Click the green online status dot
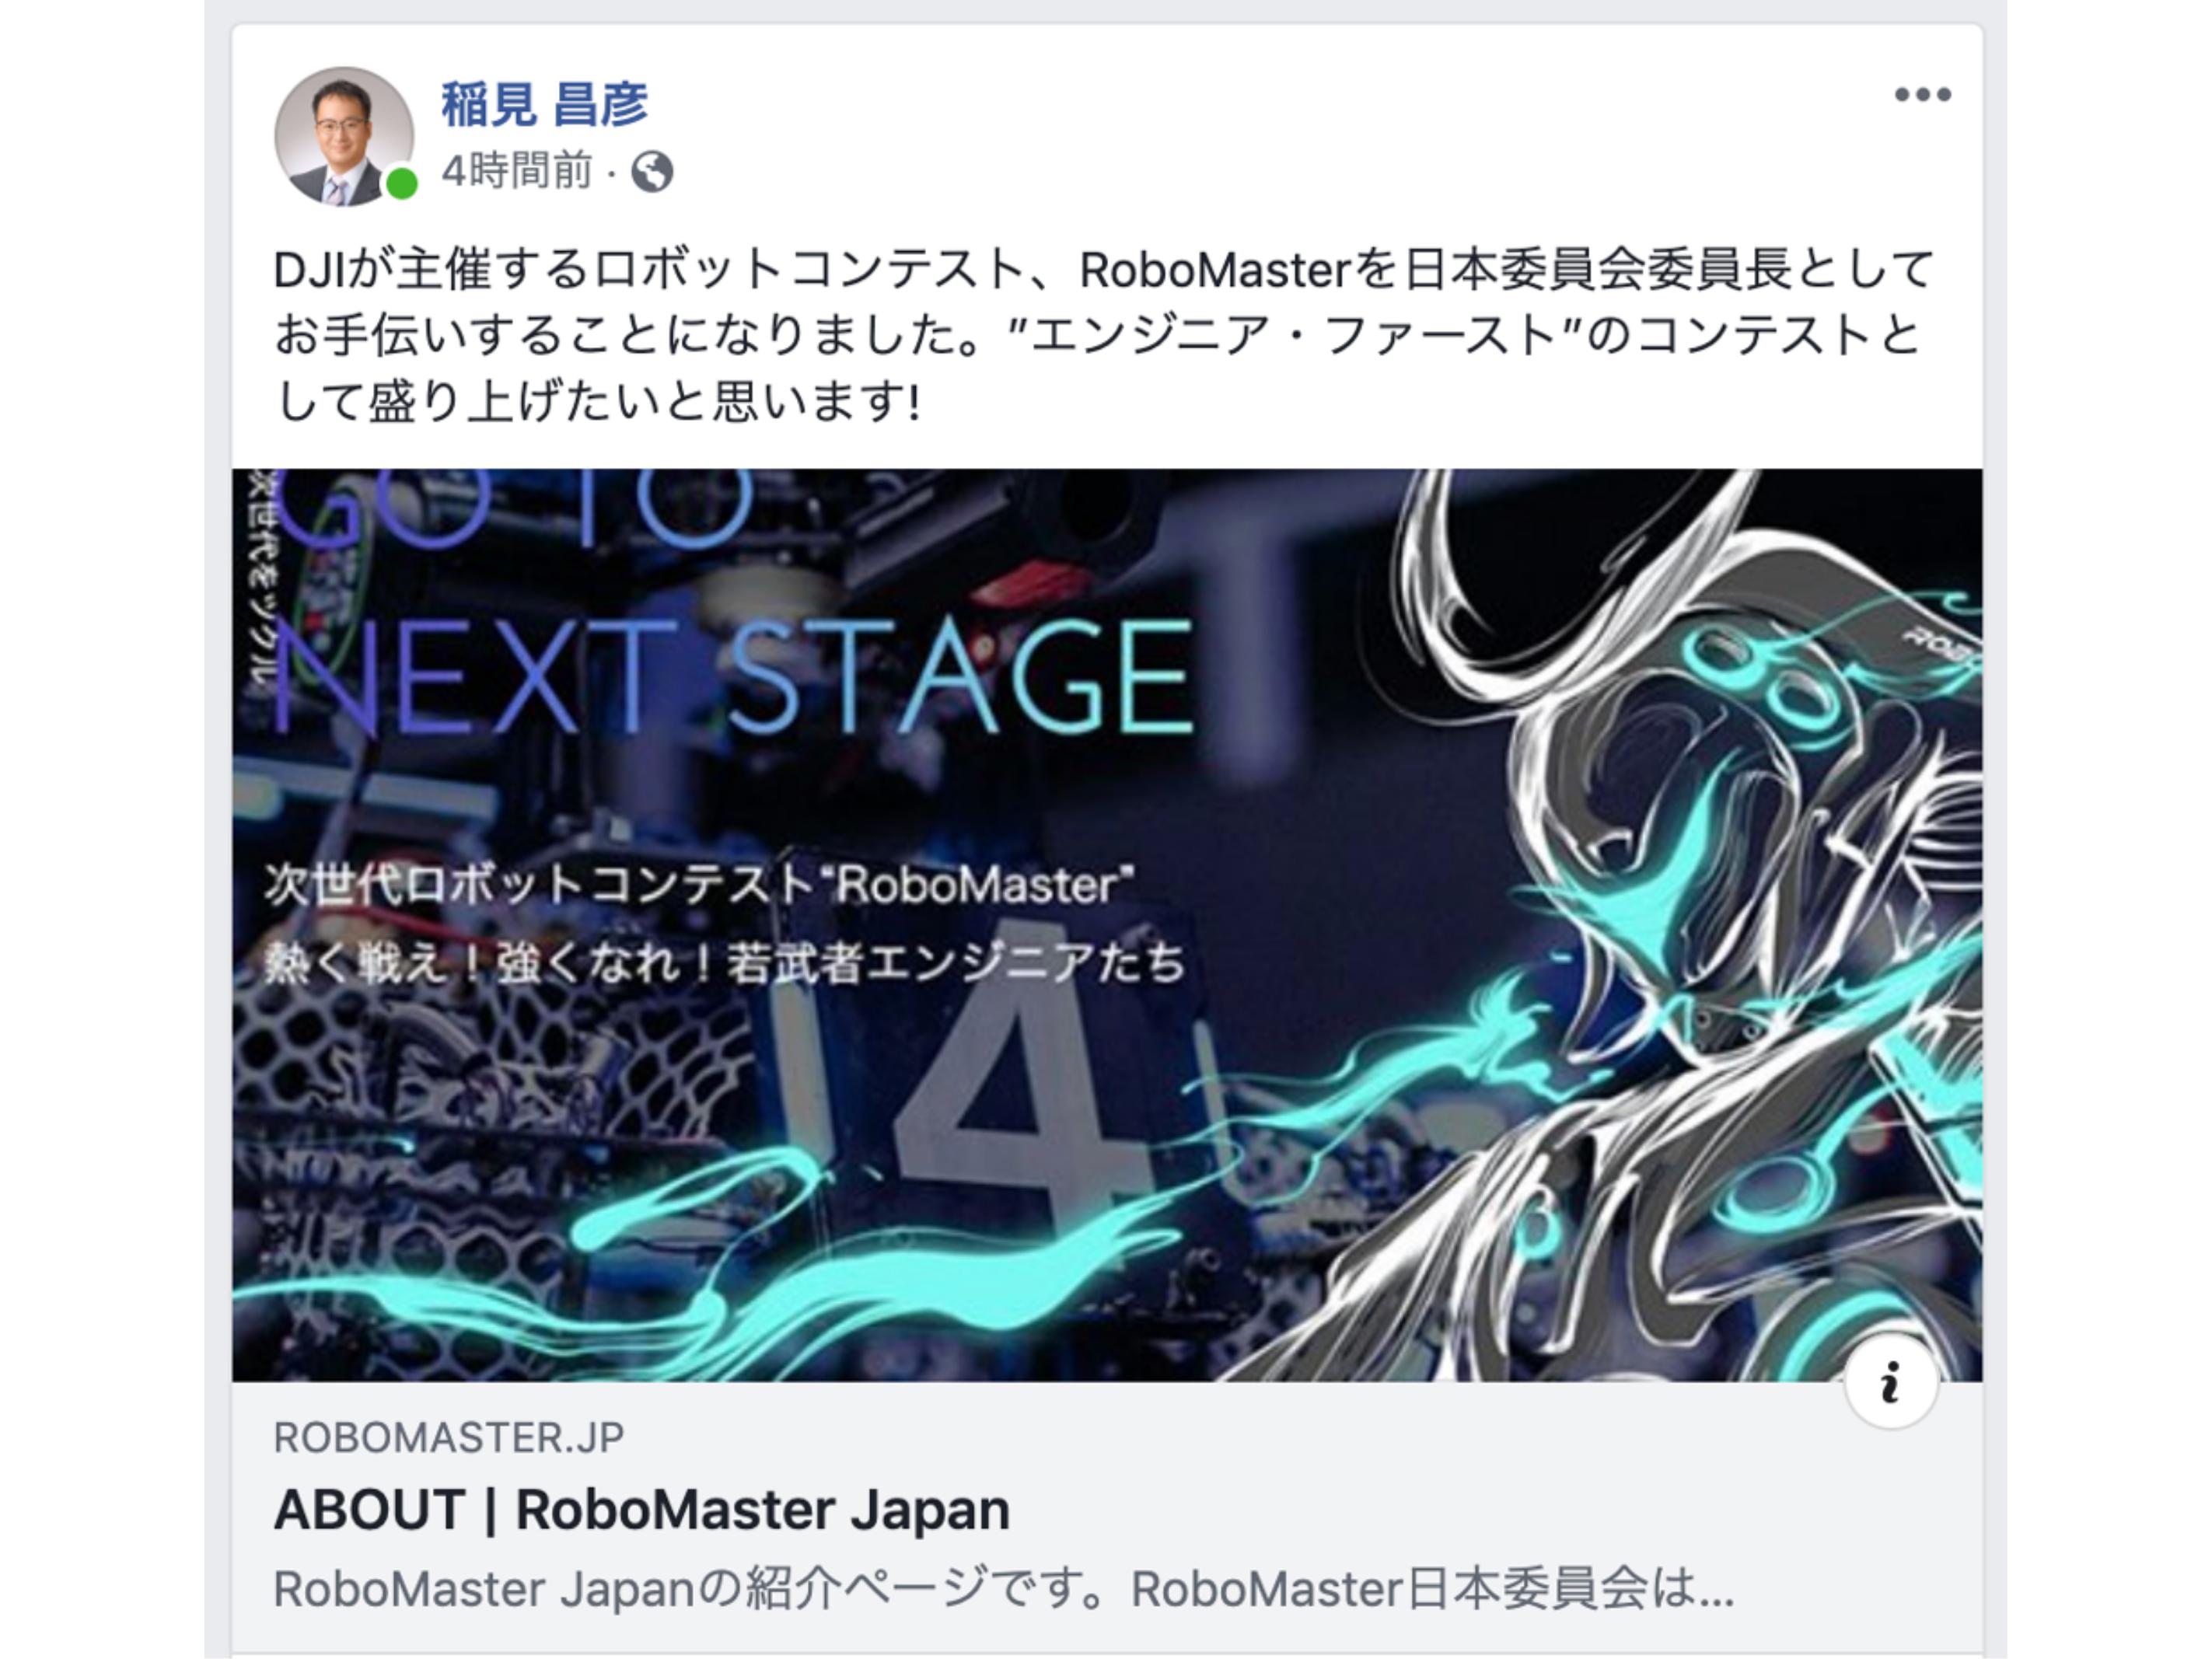The image size is (2212, 1659). [402, 184]
